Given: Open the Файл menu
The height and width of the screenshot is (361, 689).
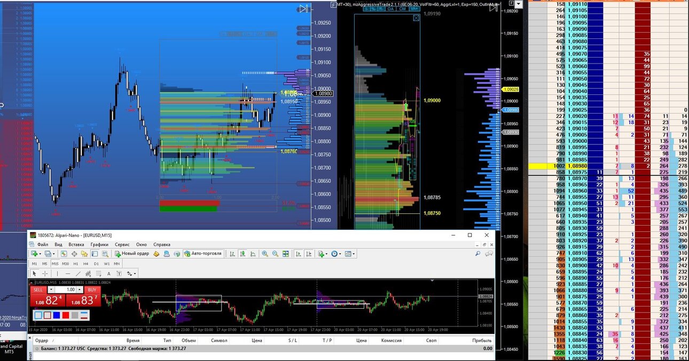Looking at the screenshot, I should [43, 244].
